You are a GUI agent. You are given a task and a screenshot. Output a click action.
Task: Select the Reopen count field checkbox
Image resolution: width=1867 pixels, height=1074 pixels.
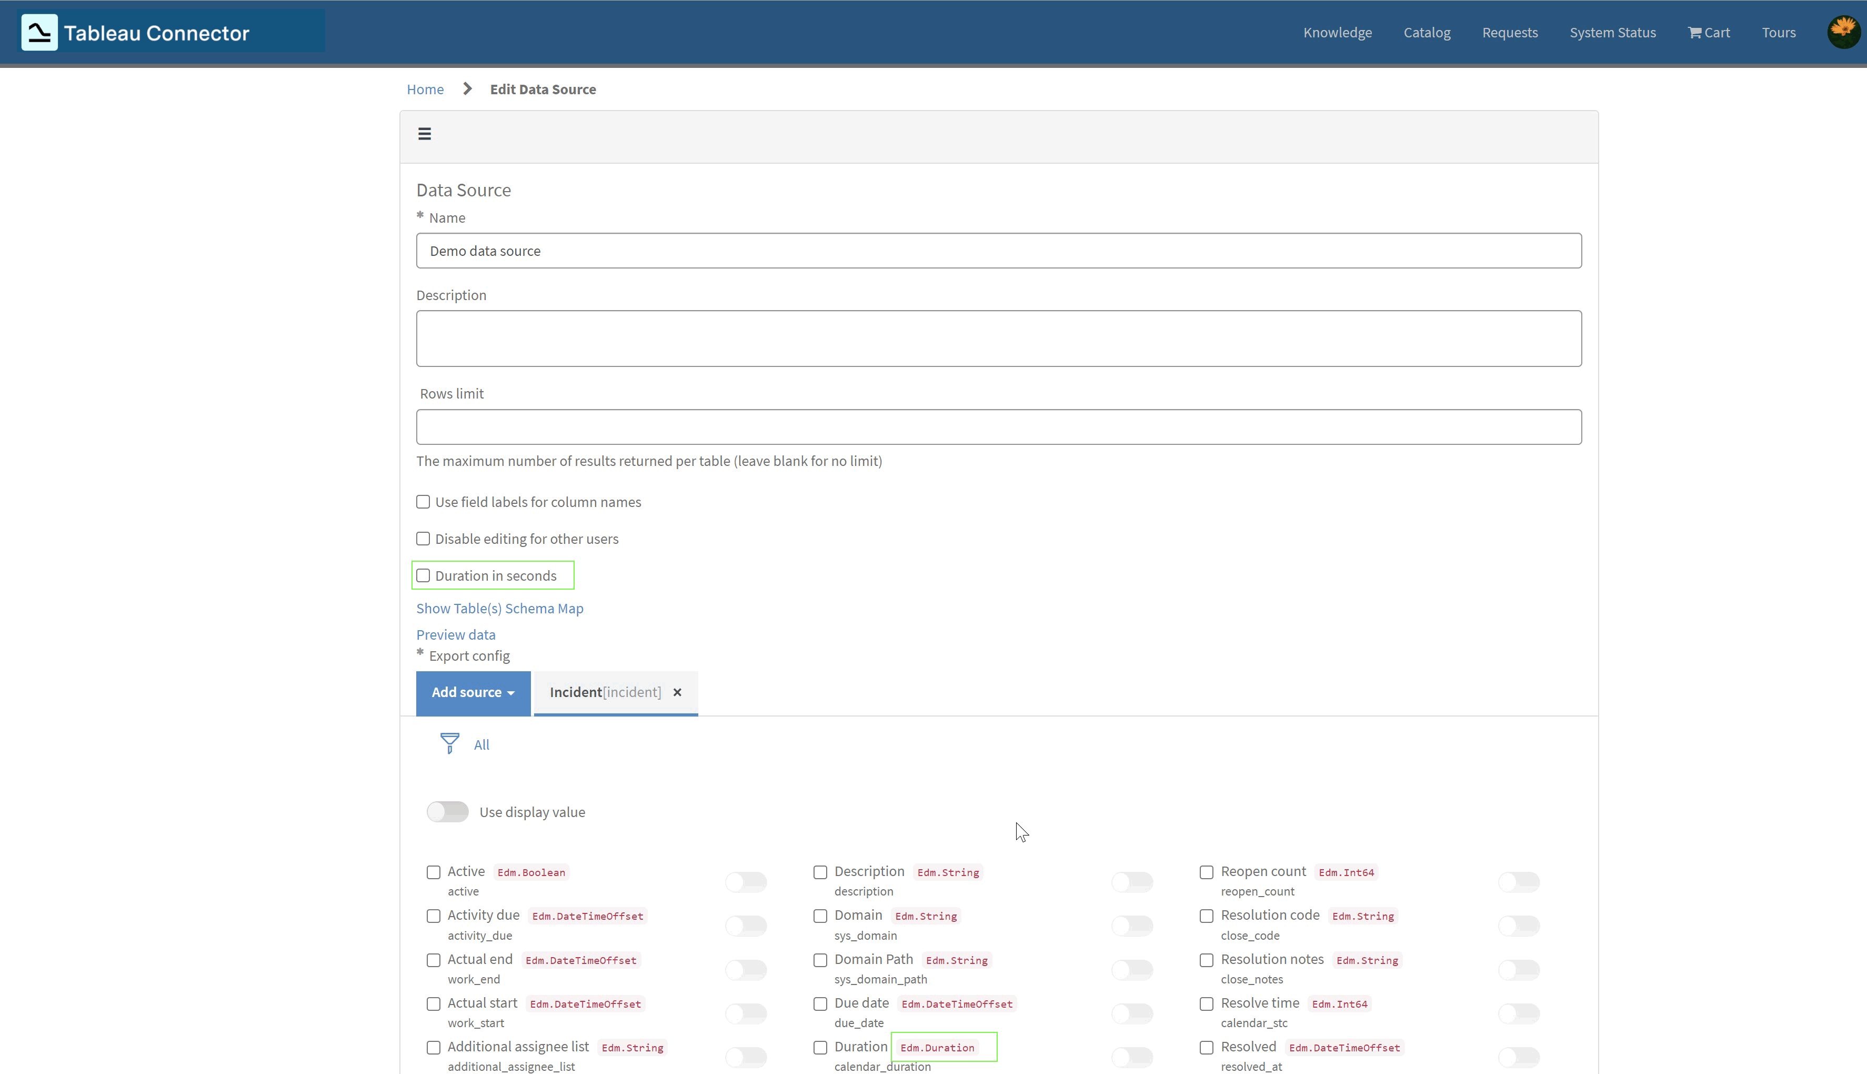click(1207, 872)
